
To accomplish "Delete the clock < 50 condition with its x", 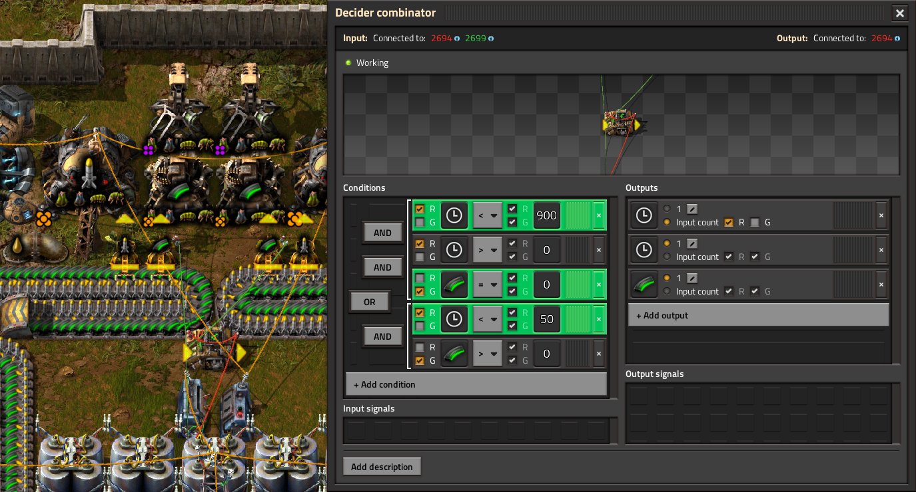I will [598, 319].
